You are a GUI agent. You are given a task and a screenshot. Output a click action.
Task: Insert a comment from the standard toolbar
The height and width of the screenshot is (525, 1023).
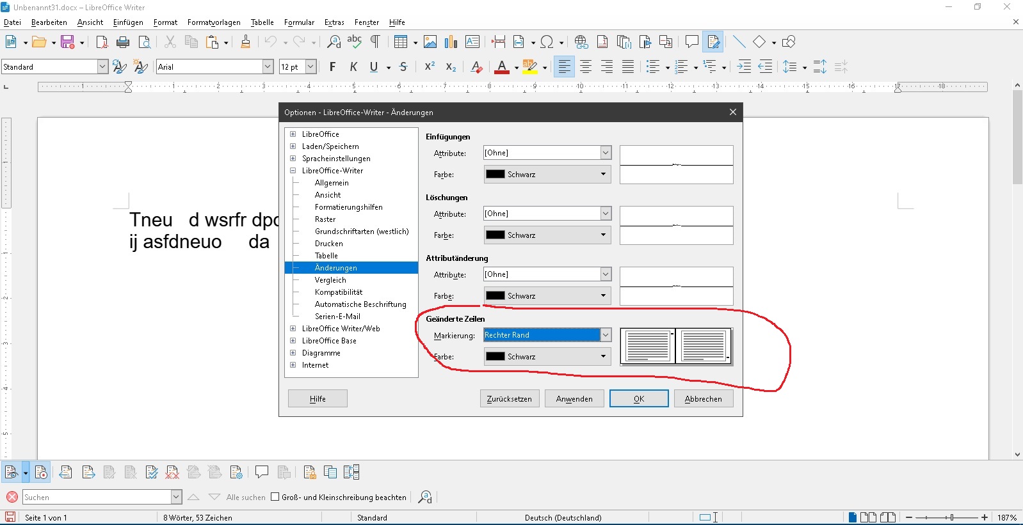pos(691,42)
